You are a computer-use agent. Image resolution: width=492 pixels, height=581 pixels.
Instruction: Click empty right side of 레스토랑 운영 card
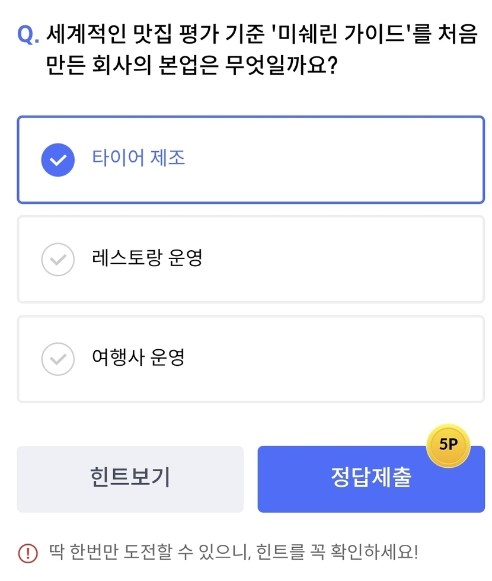tap(356, 260)
